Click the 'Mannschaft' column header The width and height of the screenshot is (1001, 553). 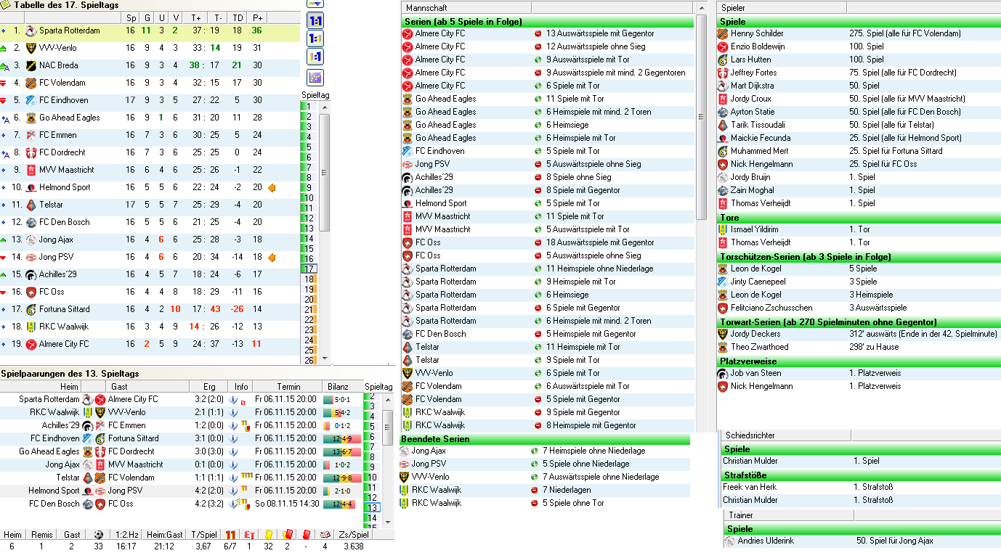466,7
